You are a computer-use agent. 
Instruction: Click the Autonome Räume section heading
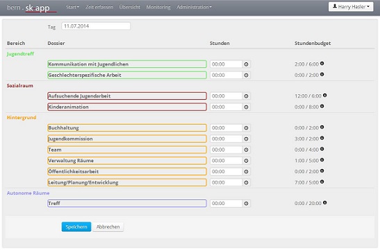(28, 193)
